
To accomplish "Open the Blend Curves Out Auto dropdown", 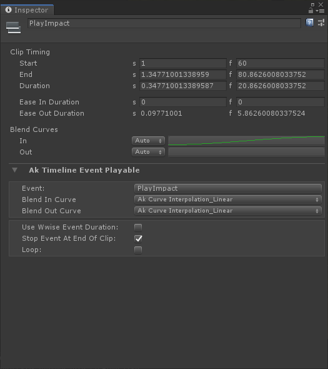I will 148,152.
